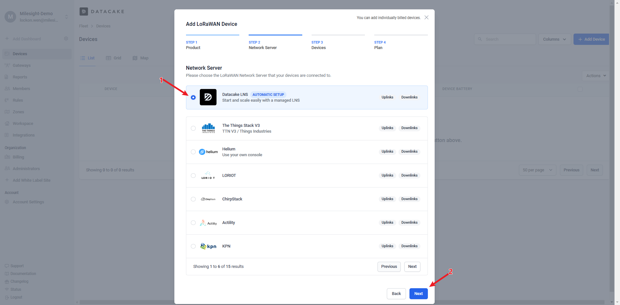Image resolution: width=620 pixels, height=305 pixels.
Task: Click the Billing sidebar icon
Action: point(7,157)
